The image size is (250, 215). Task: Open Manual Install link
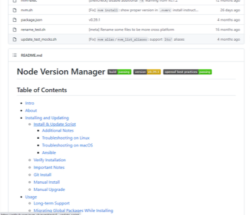point(47,182)
